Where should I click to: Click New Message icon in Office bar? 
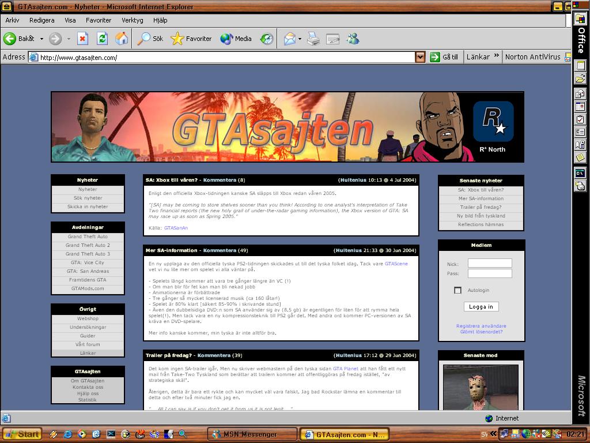[580, 94]
